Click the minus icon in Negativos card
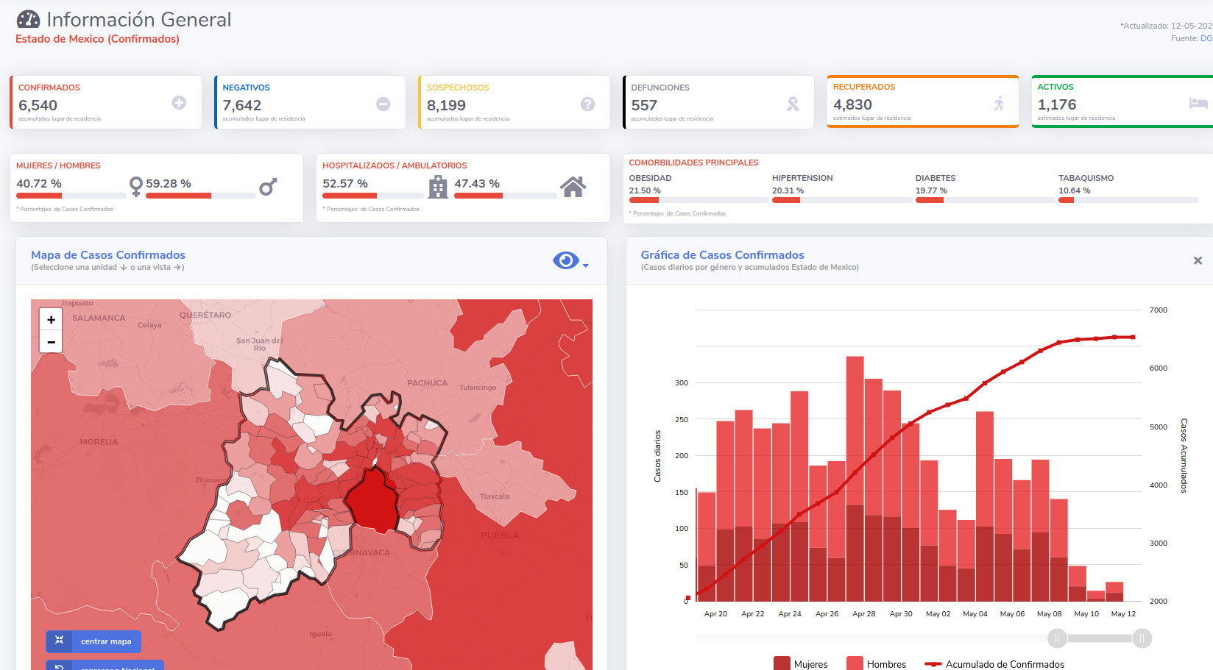This screenshot has height=670, width=1213. [383, 104]
